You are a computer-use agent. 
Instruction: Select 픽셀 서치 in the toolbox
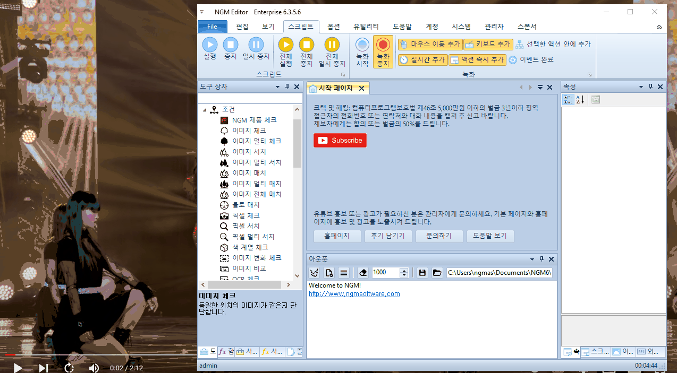pyautogui.click(x=246, y=226)
